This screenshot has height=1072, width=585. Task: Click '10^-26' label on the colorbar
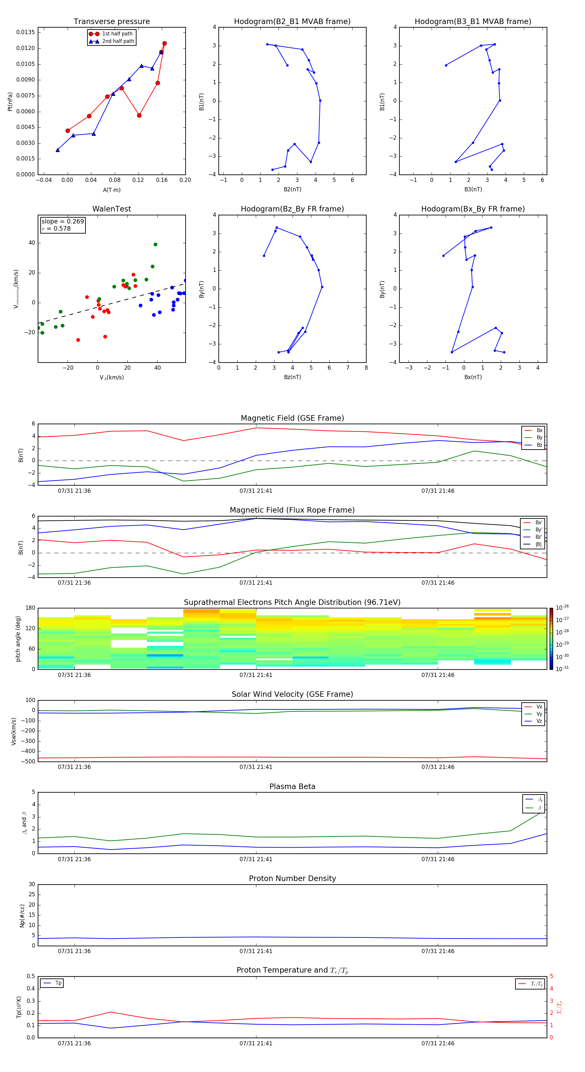(562, 607)
